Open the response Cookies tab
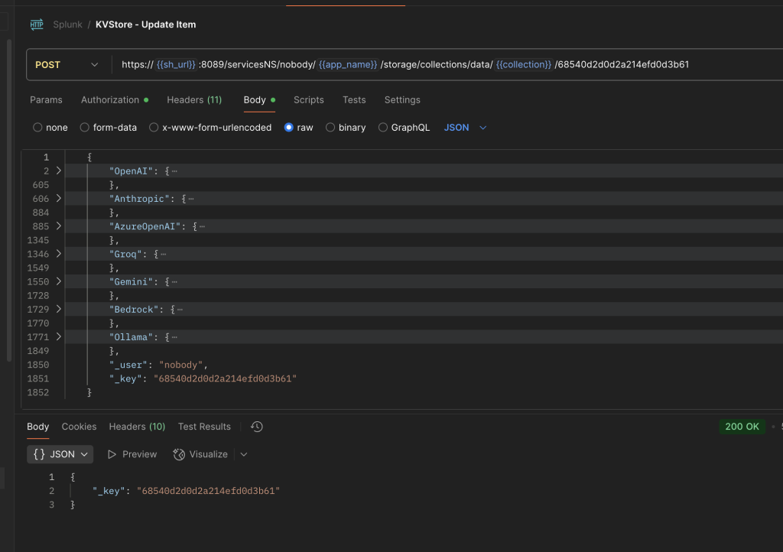This screenshot has width=783, height=552. coord(79,427)
